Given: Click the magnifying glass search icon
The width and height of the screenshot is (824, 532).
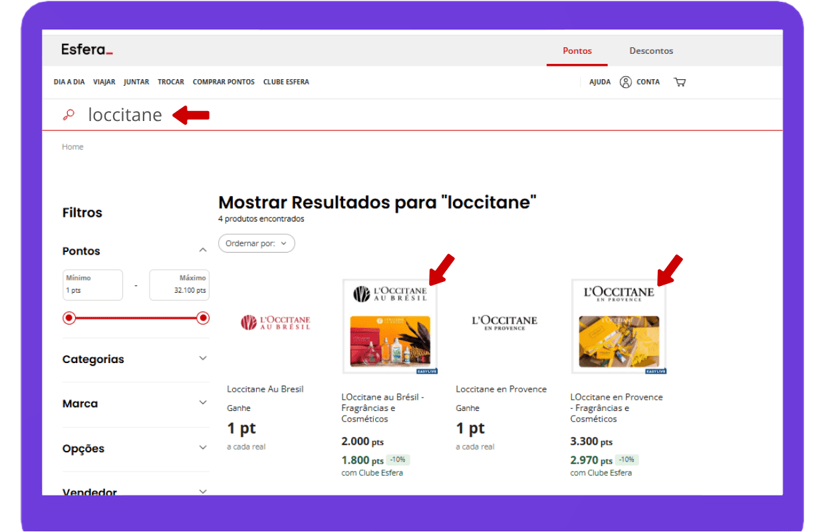Looking at the screenshot, I should pyautogui.click(x=69, y=115).
